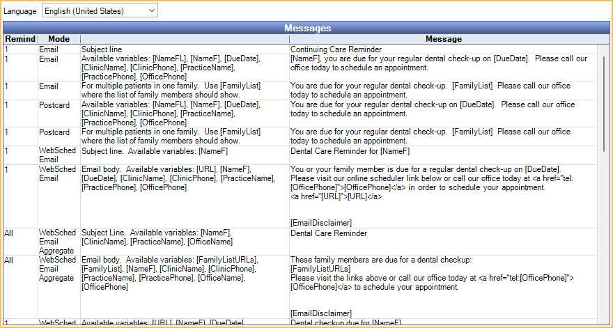Select the aggregate subject "Dental Care Reminder" cell

pyautogui.click(x=328, y=233)
